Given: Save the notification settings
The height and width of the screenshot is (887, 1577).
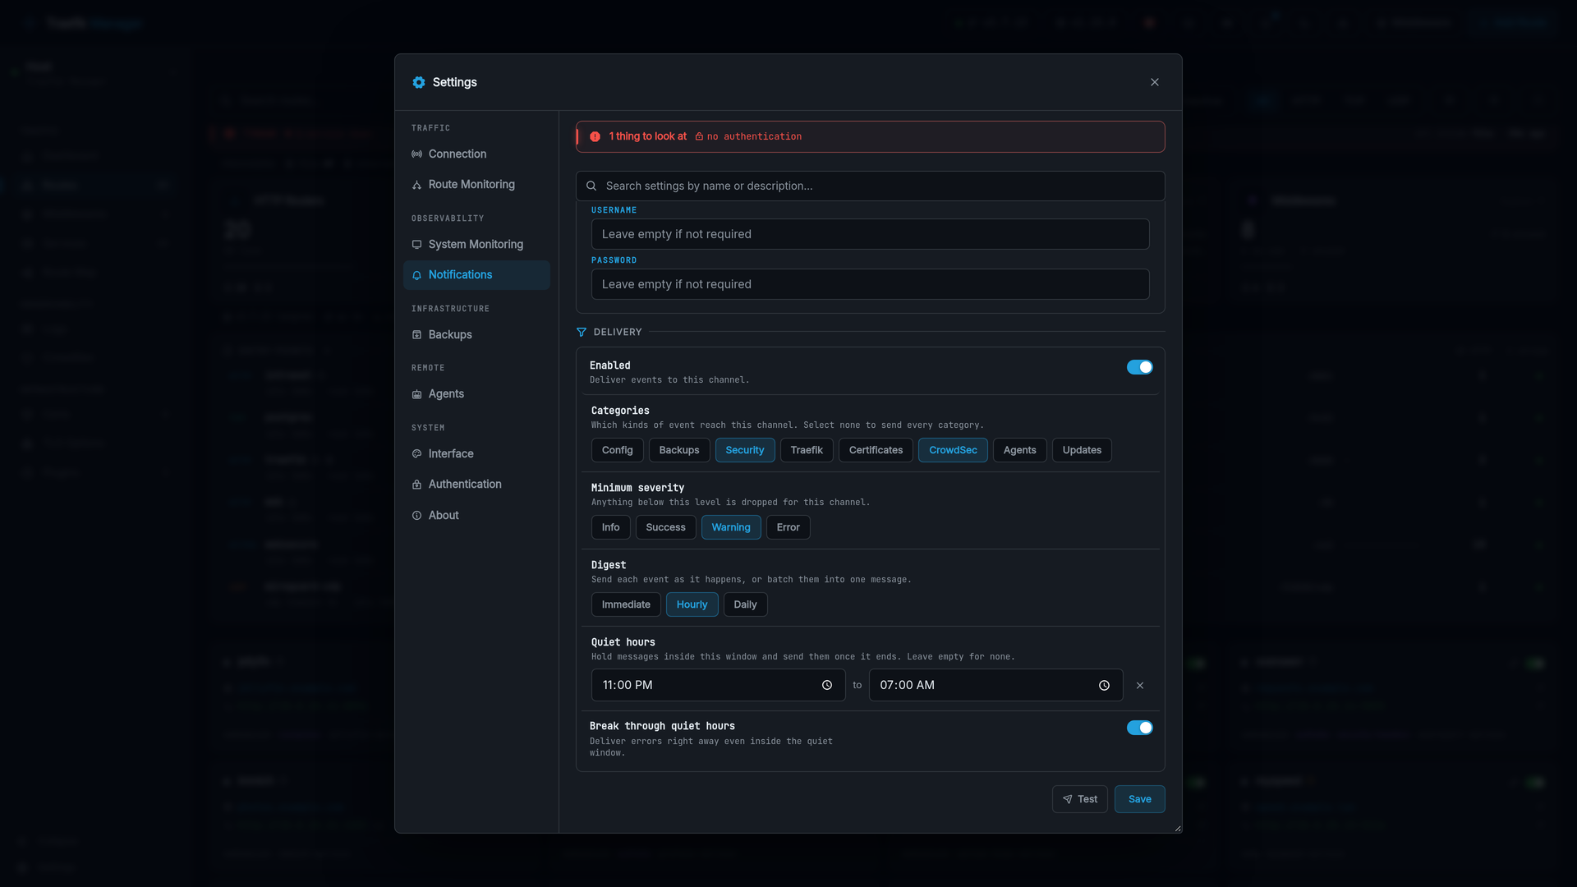Looking at the screenshot, I should [1139, 799].
